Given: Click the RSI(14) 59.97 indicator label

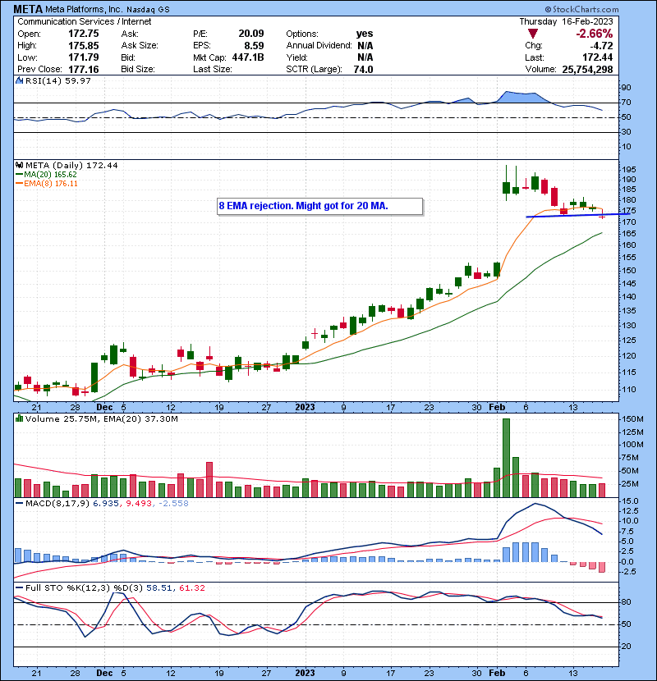Looking at the screenshot, I should (58, 80).
